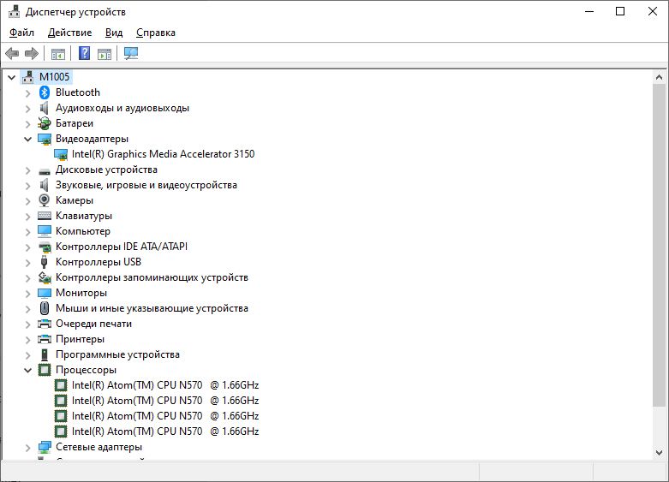The height and width of the screenshot is (482, 669).
Task: Click the scrollbar down arrow
Action: point(659,453)
